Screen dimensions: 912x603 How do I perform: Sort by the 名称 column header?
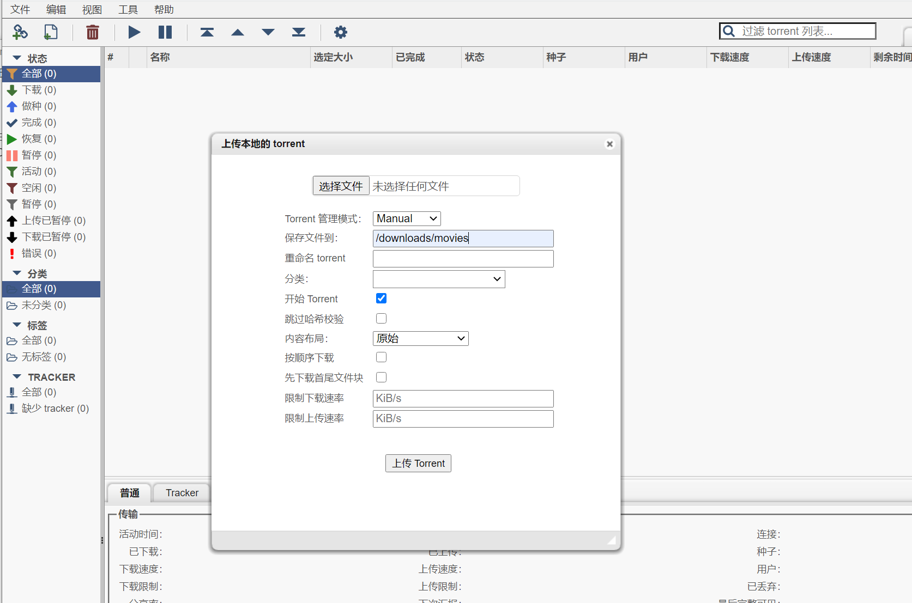point(228,57)
